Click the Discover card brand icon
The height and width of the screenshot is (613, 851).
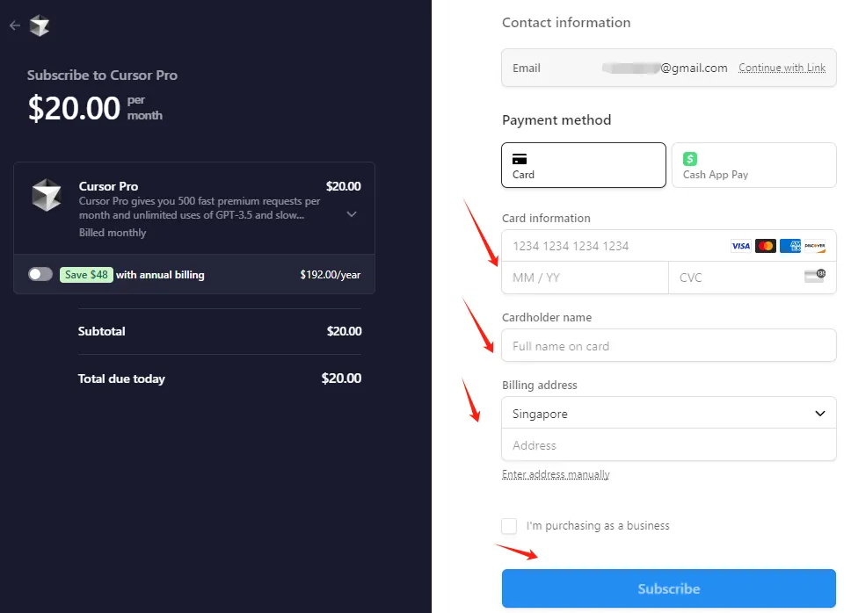click(815, 246)
